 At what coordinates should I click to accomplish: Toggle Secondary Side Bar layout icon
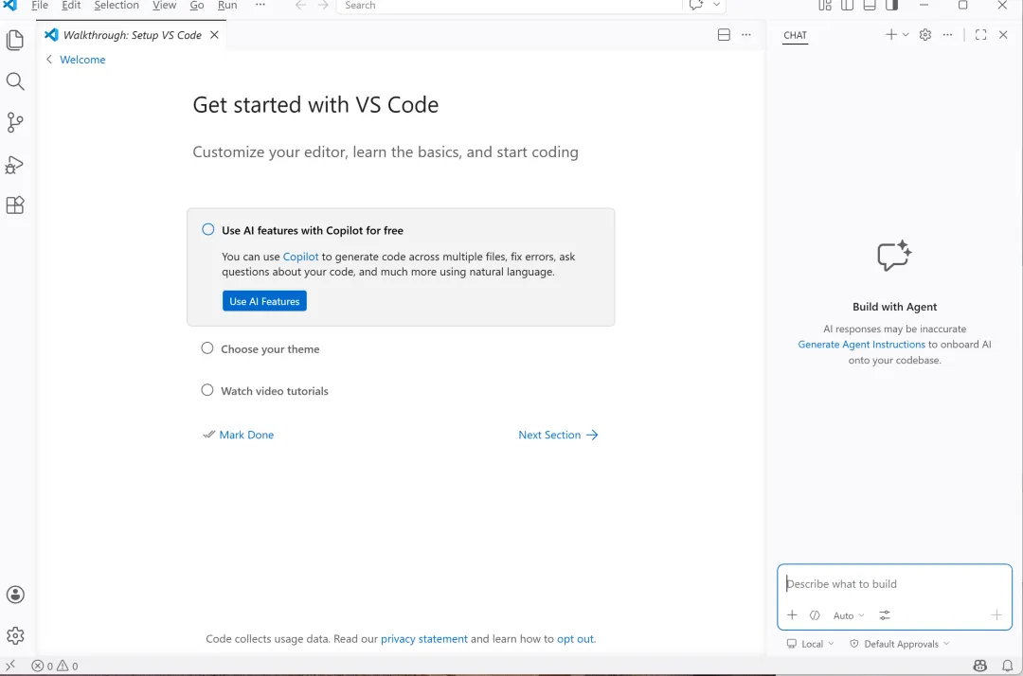click(892, 6)
